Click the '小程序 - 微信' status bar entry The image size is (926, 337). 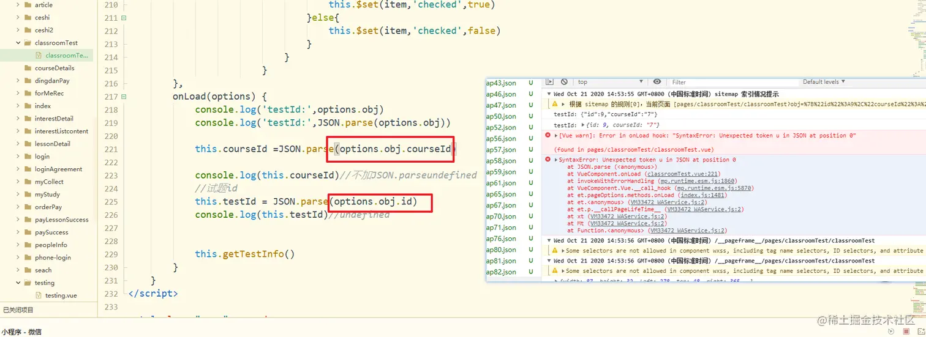21,331
